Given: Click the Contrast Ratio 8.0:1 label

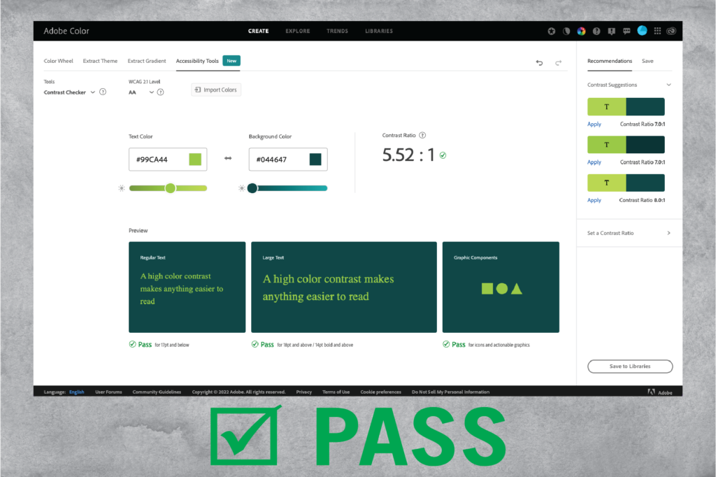Looking at the screenshot, I should pyautogui.click(x=642, y=200).
